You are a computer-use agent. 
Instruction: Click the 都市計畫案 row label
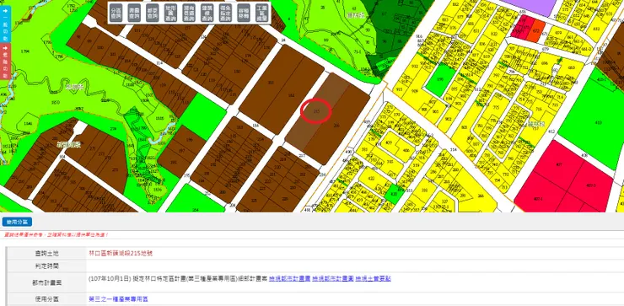coord(46,282)
